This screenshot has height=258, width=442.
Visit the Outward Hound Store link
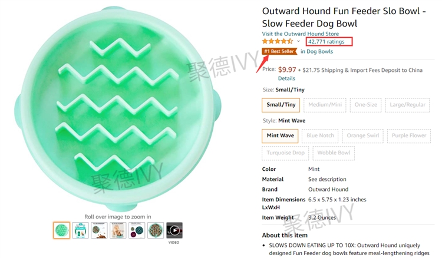(x=300, y=34)
